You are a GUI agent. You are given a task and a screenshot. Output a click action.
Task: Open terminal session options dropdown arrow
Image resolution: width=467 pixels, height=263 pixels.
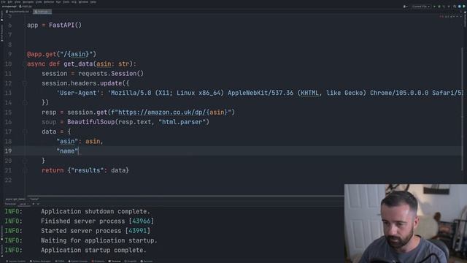pyautogui.click(x=38, y=204)
